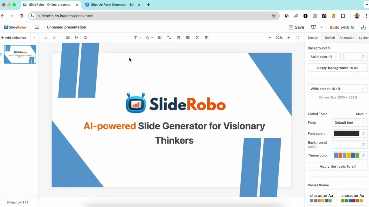Viewport: 369px width, 207px height.
Task: Click the sigma formula icon
Action: click(197, 38)
